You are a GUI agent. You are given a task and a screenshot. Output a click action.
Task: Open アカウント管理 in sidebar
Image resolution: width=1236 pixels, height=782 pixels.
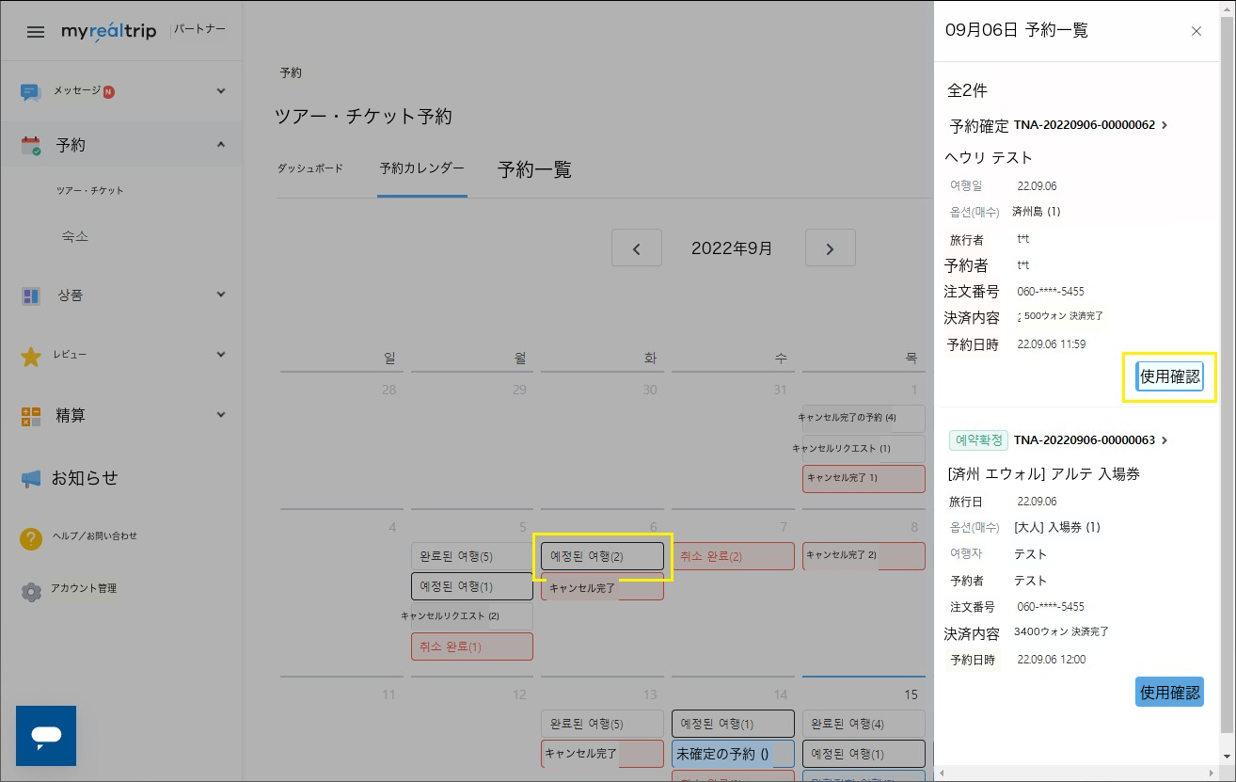point(85,588)
